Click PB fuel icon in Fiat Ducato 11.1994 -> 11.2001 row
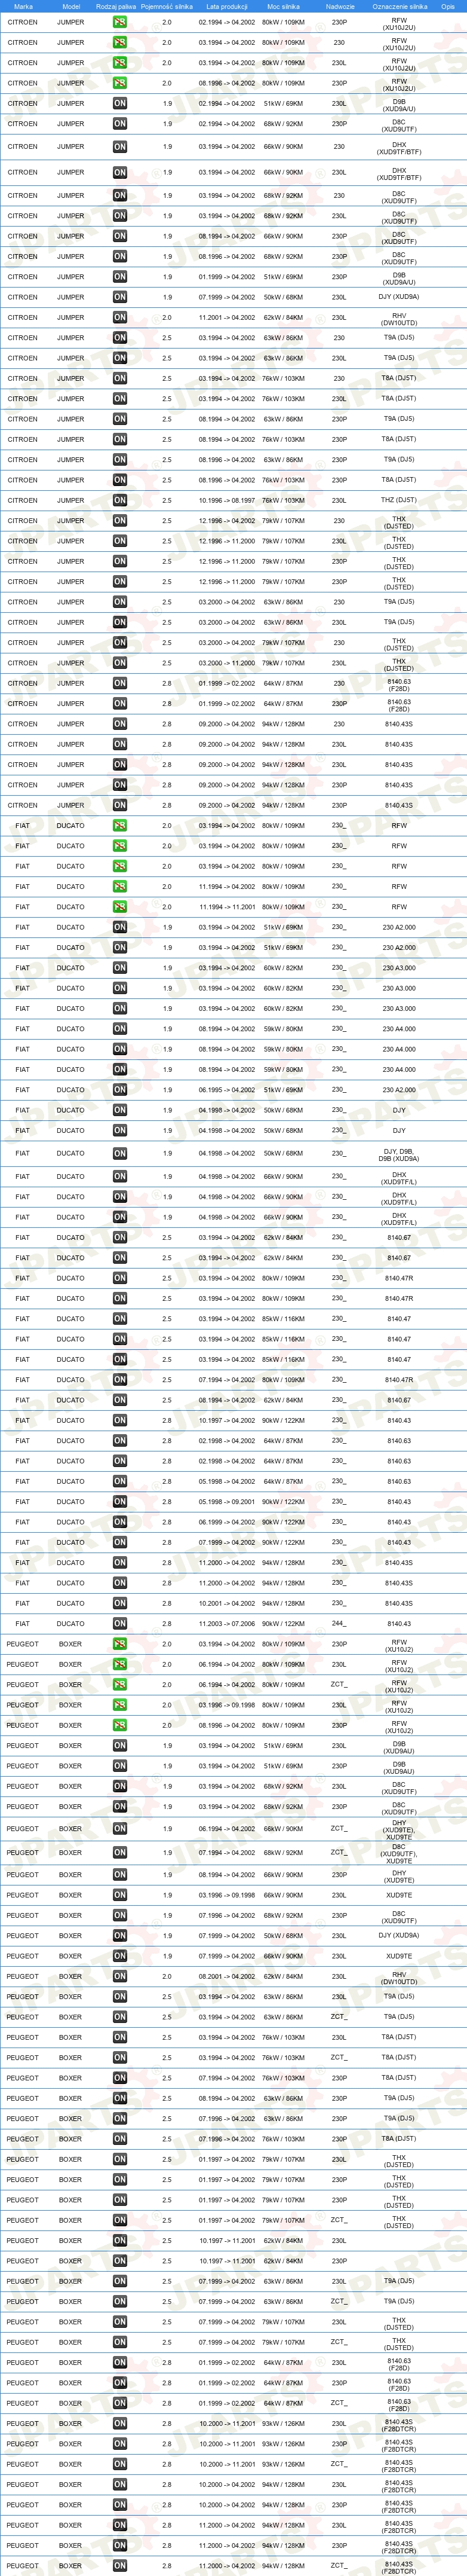 [119, 907]
